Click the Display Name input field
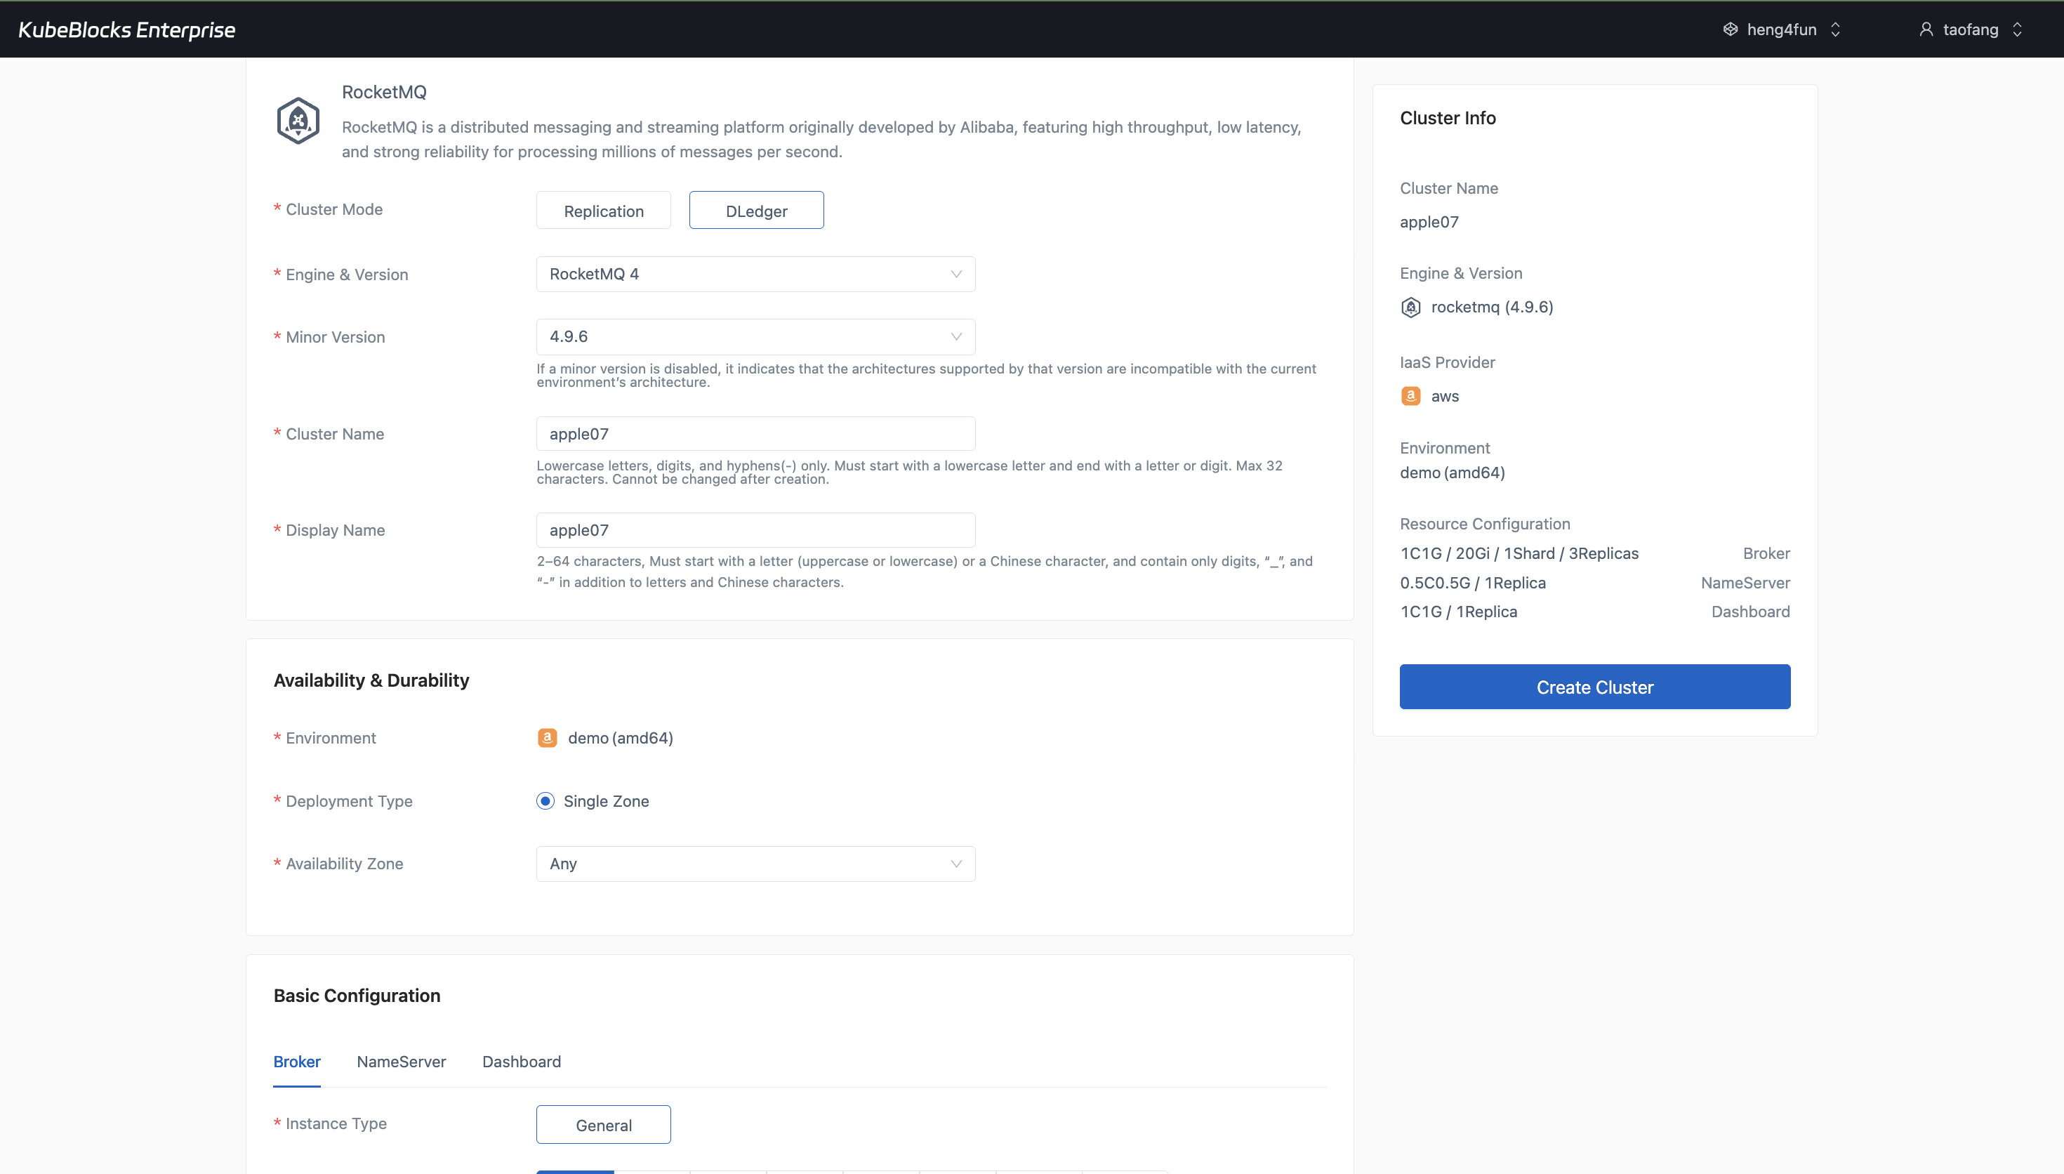 tap(755, 529)
